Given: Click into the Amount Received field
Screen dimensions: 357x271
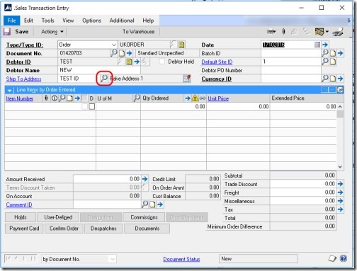Looking at the screenshot, I should click(107, 179).
